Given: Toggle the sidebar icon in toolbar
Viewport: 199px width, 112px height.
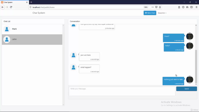Looking at the screenshot, I should 192,7.
